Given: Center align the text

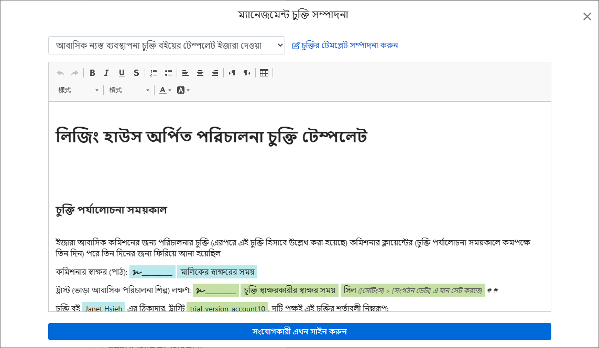Looking at the screenshot, I should pos(200,73).
